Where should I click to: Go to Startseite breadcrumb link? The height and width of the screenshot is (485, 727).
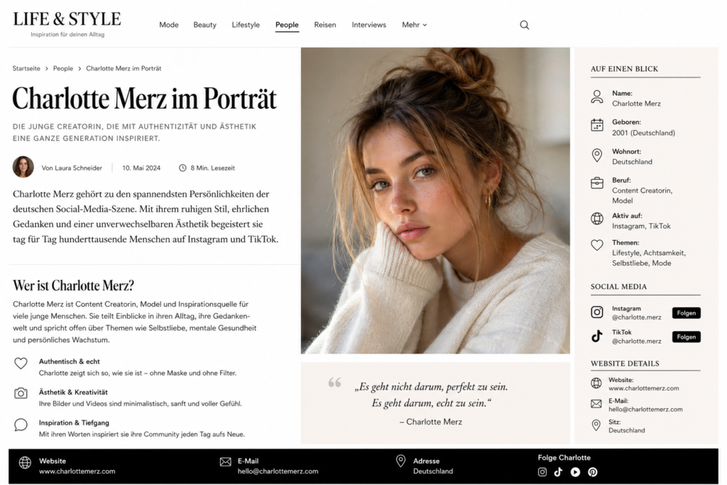coord(26,68)
